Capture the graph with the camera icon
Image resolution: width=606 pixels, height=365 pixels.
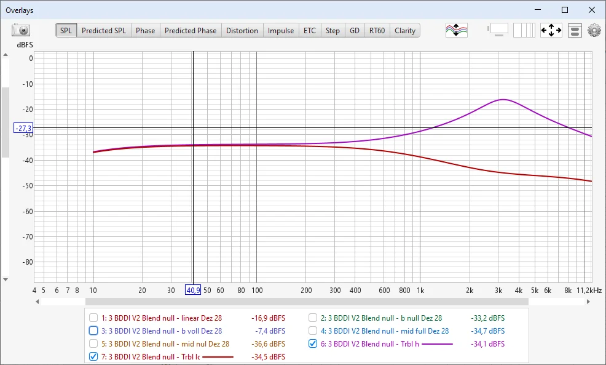pos(21,30)
